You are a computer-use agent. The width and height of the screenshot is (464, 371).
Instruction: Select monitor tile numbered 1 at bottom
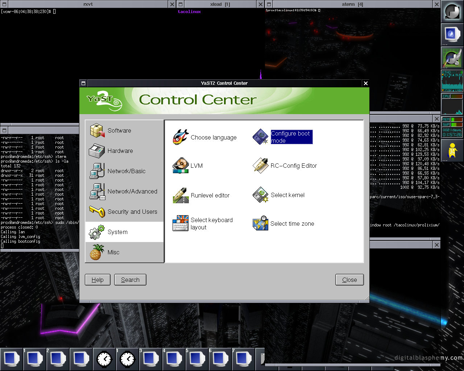point(35,359)
